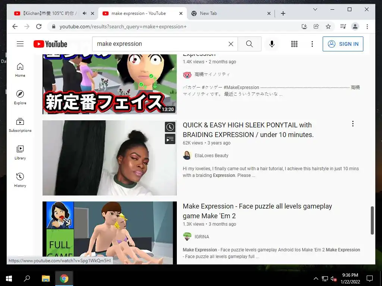Viewport: 382px width, 286px height.
Task: Open History in the sidebar
Action: point(20,180)
